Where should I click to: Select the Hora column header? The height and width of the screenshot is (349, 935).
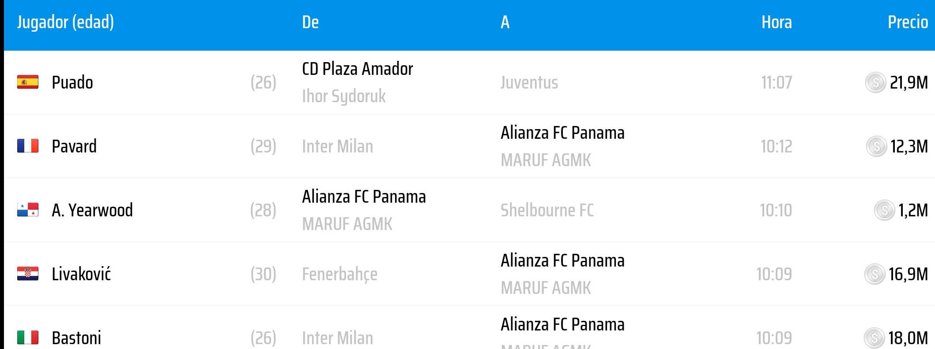tap(777, 22)
